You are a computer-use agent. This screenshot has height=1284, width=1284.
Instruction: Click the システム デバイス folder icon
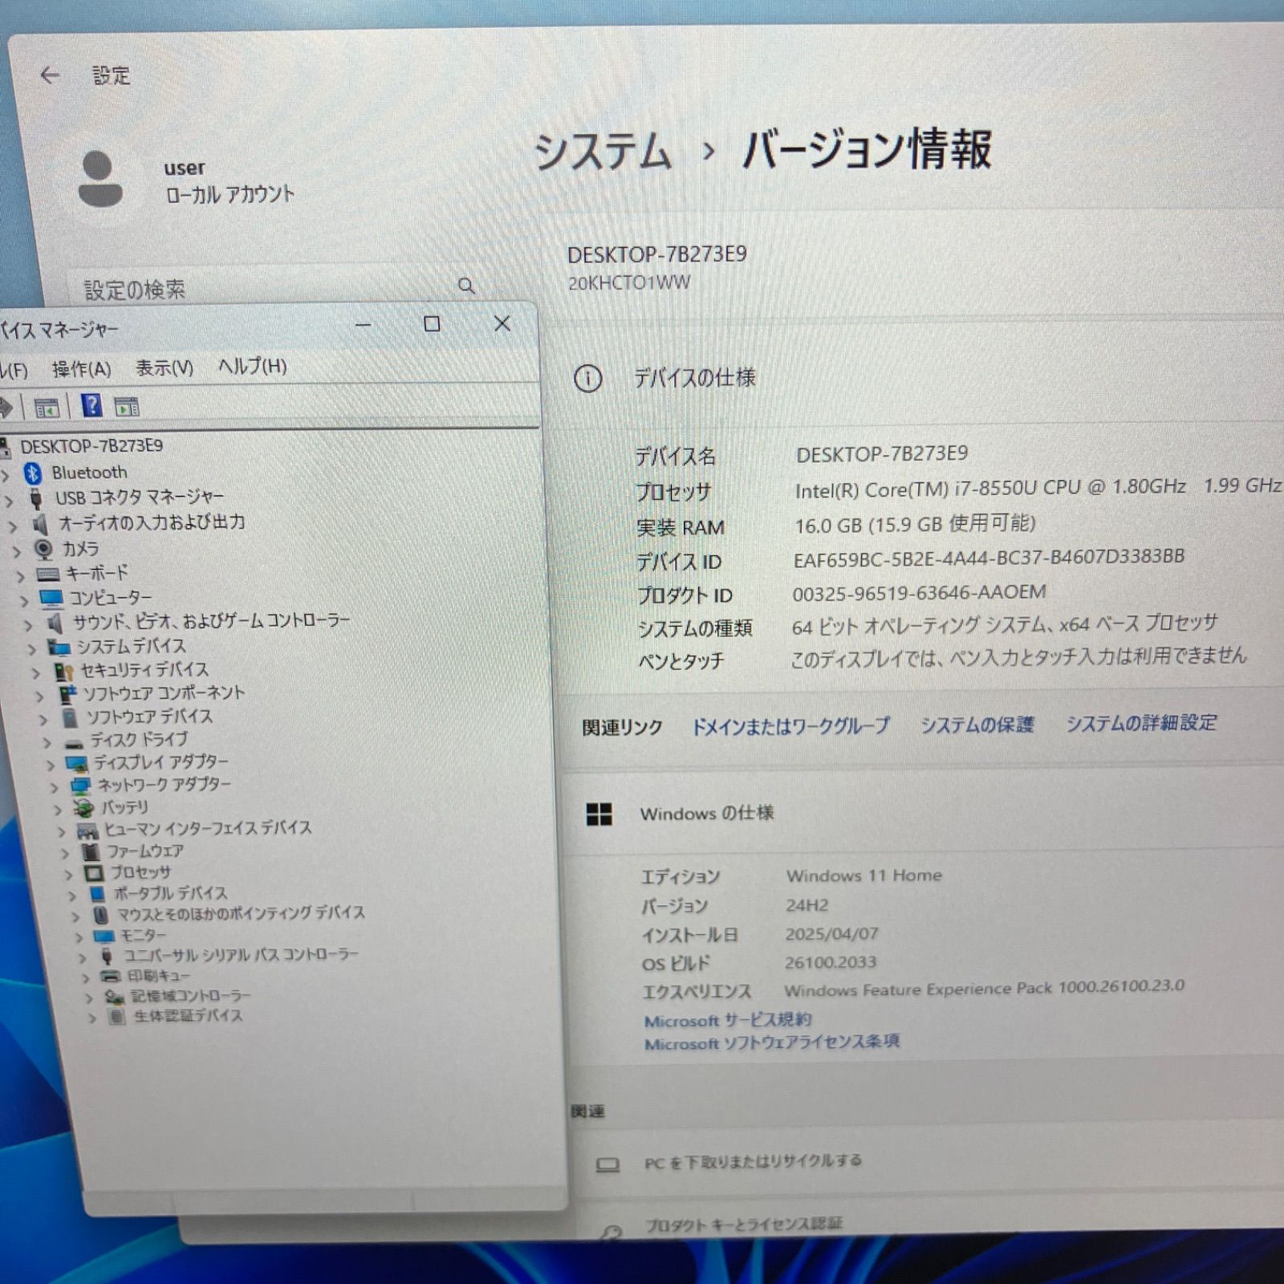click(59, 647)
